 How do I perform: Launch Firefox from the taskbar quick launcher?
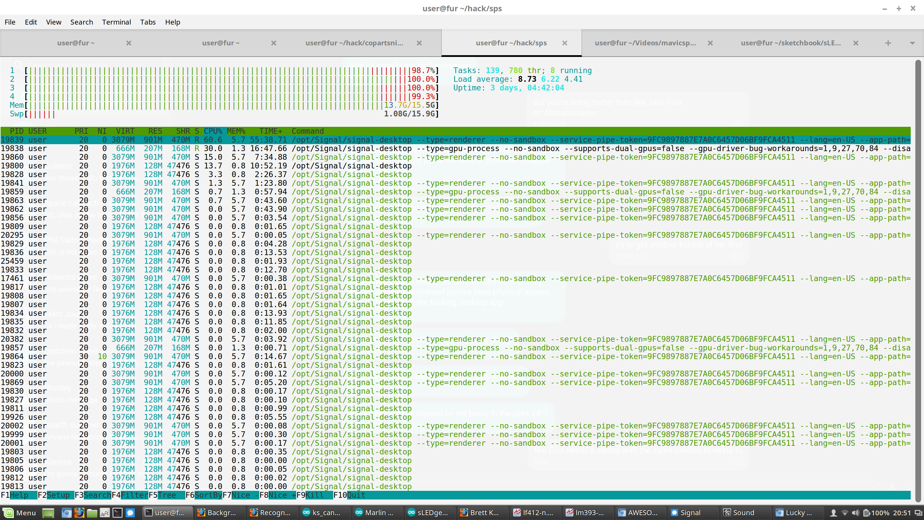[79, 512]
